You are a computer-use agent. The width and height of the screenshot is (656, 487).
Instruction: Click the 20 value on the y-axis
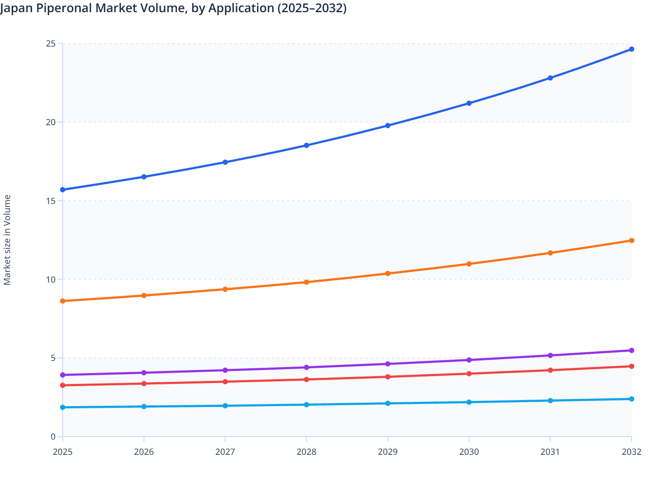click(x=51, y=122)
